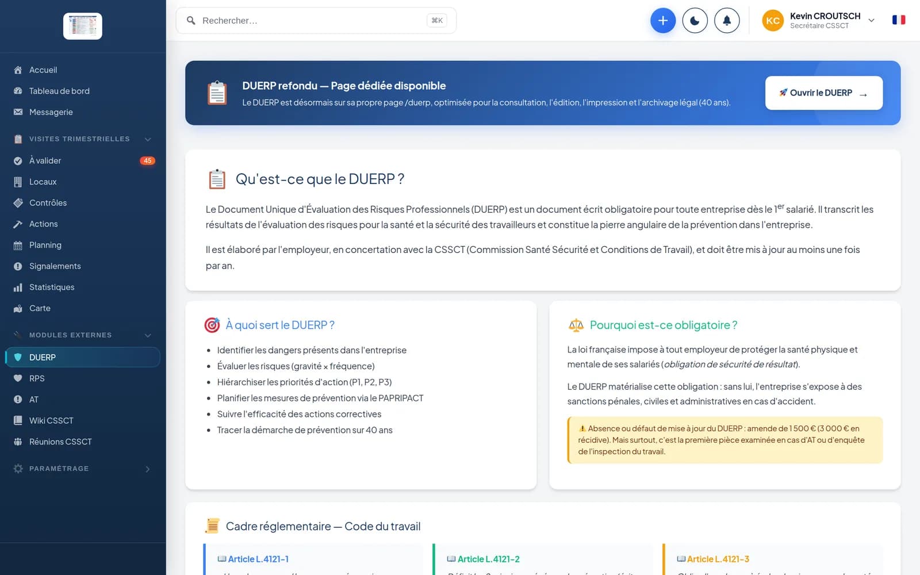Click the Ouvrir le DUERP button
Screen dimensions: 920x575
pos(823,93)
